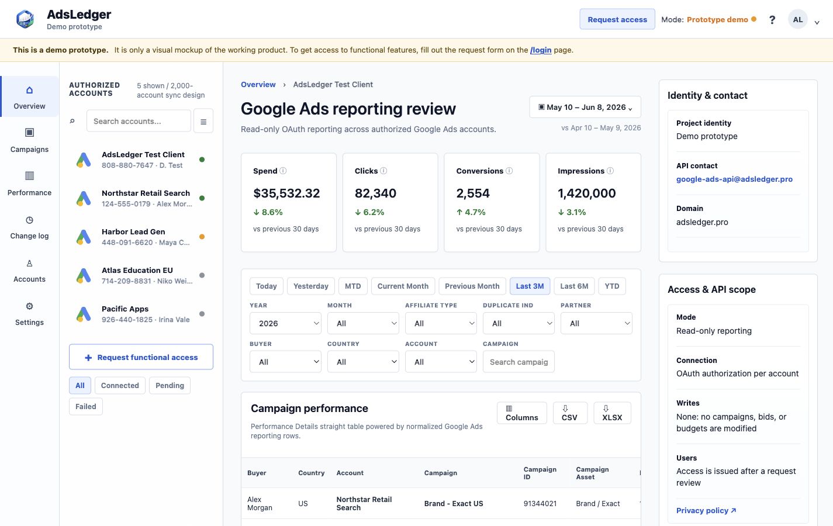This screenshot has height=526, width=833.
Task: Select the Previous Month range tab
Action: [472, 286]
